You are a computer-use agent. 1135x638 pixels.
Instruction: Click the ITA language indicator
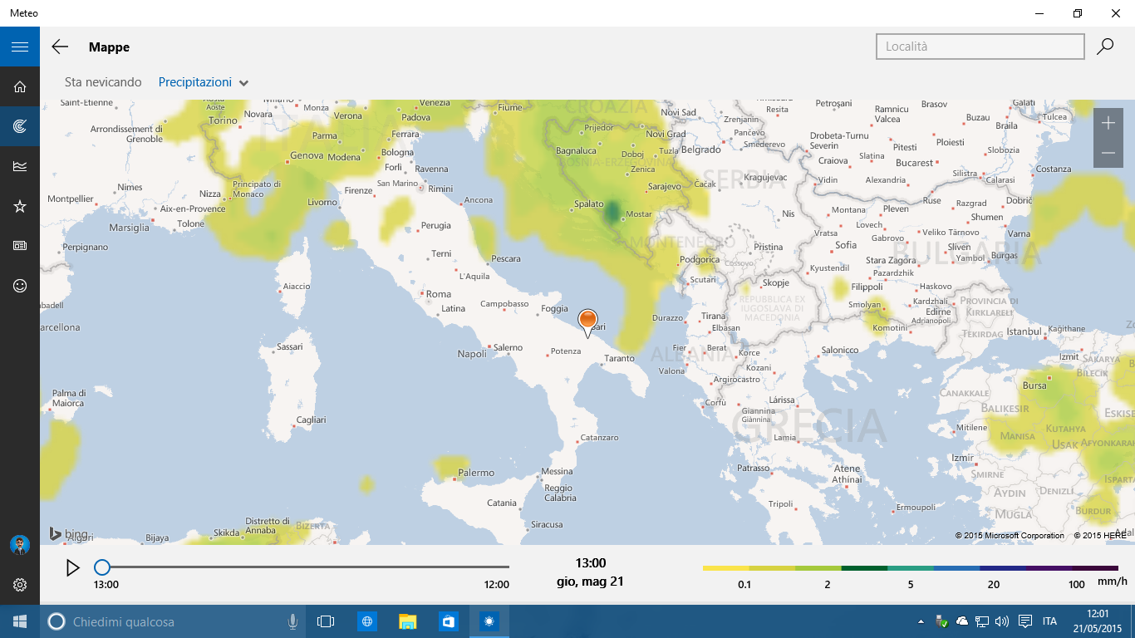1049,621
